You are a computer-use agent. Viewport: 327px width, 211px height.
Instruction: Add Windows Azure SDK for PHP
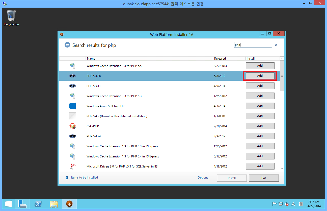260,106
